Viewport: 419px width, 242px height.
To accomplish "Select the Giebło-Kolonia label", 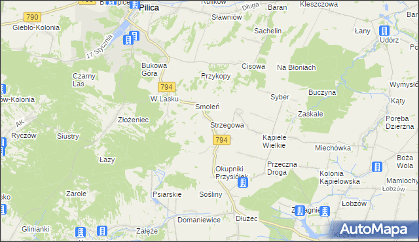I will 36,27.
